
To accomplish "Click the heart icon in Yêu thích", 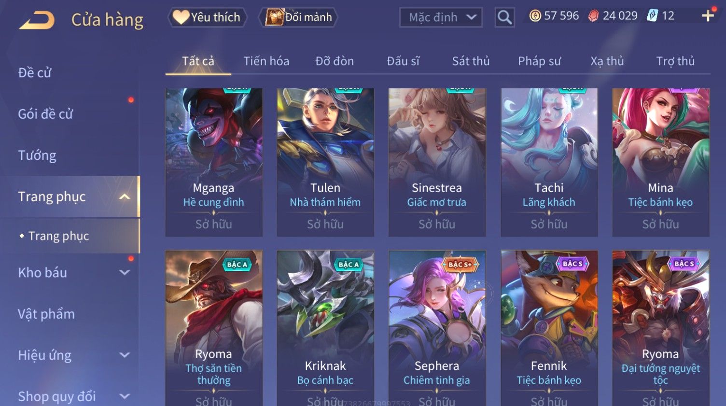I will click(x=181, y=17).
